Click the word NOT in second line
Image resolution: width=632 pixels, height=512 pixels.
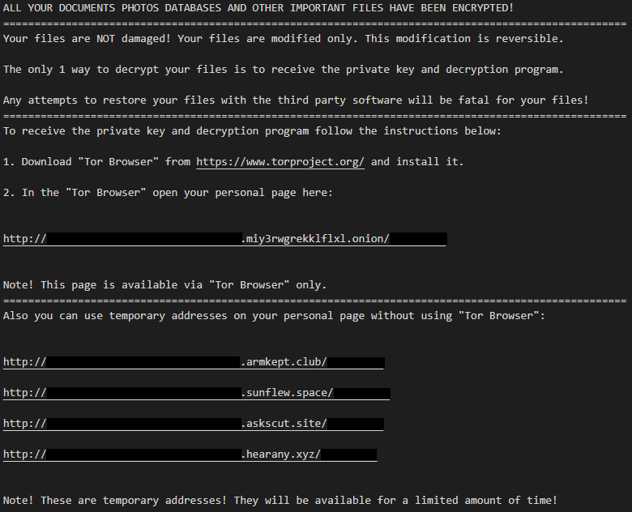[105, 39]
